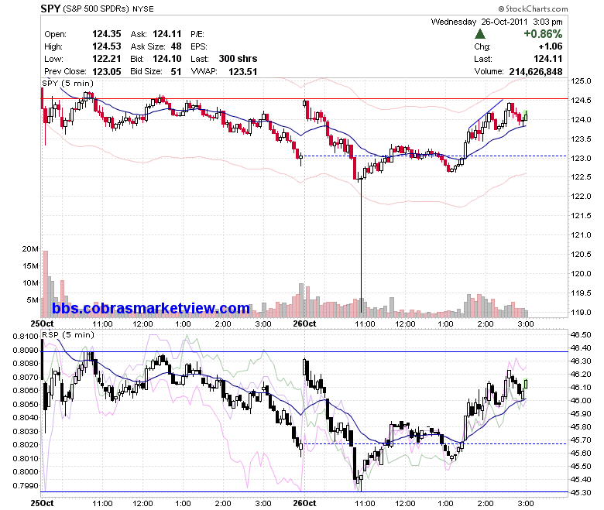Image resolution: width=604 pixels, height=510 pixels.
Task: Click the Chg value +1.06
Action: pos(551,46)
